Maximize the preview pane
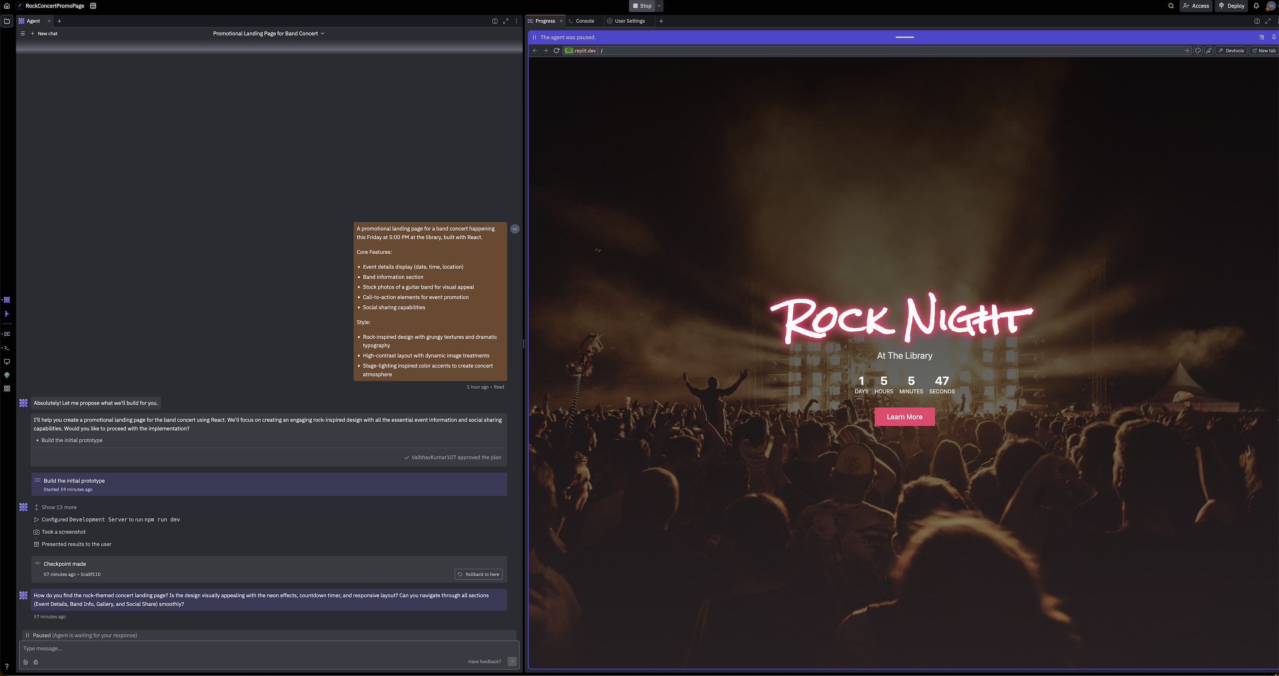Image resolution: width=1279 pixels, height=676 pixels. (1268, 21)
